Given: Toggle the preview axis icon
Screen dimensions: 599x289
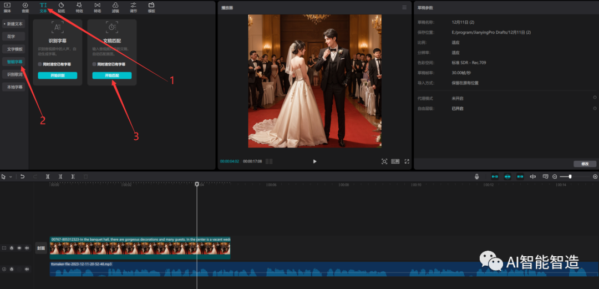Looking at the screenshot, I should pyautogui.click(x=533, y=176).
